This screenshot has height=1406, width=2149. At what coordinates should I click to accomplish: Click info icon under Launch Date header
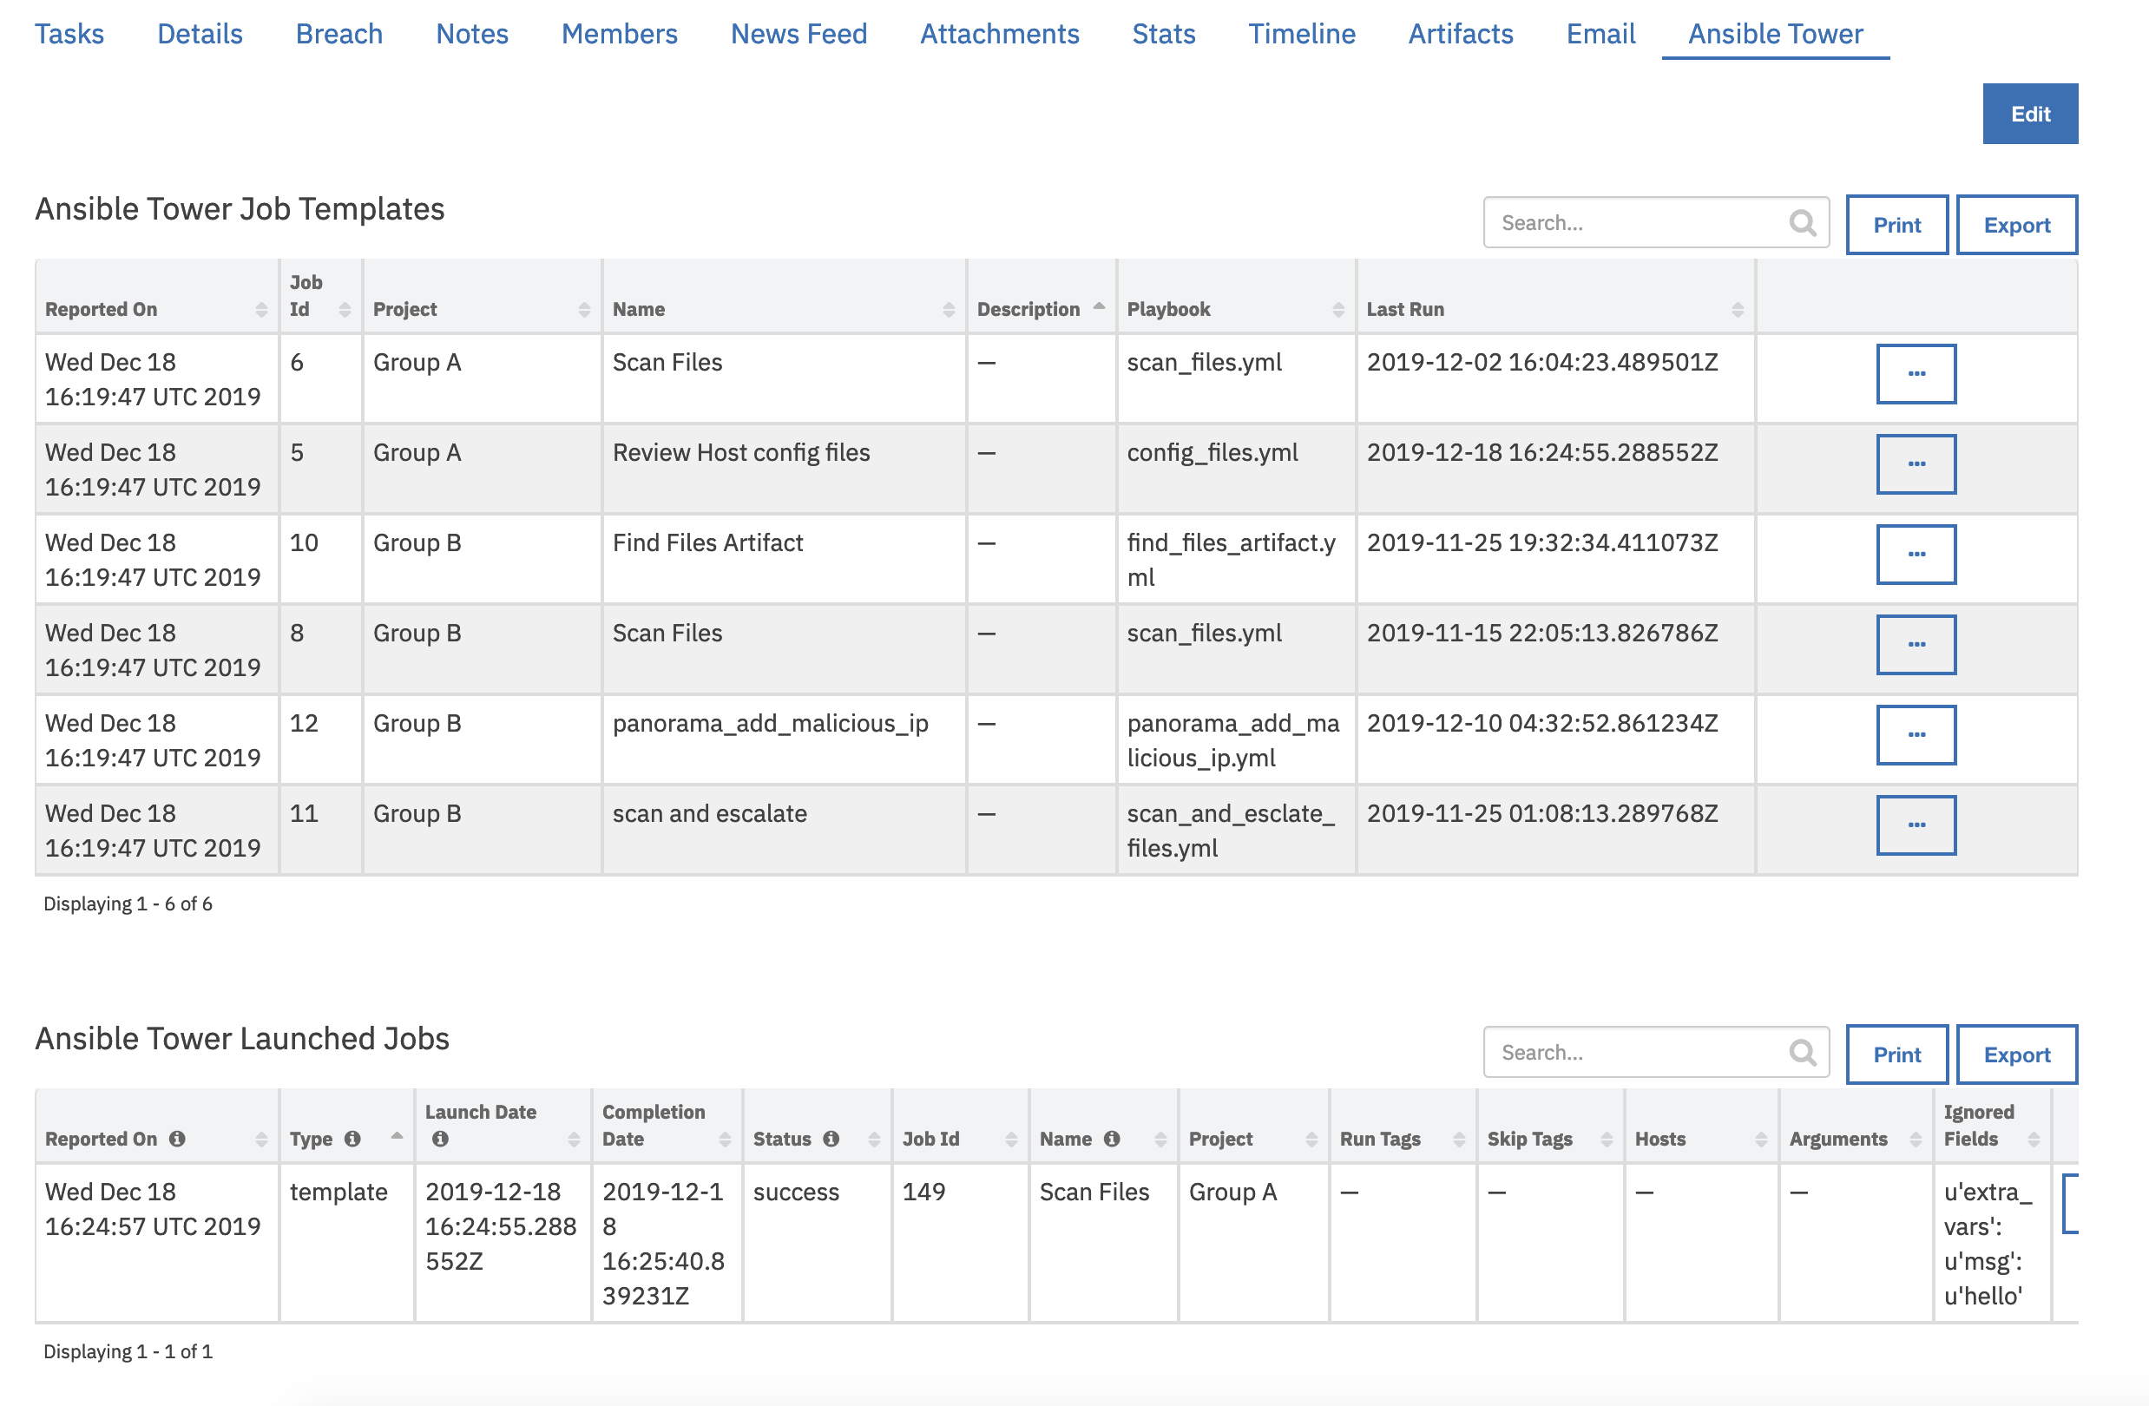(x=440, y=1139)
